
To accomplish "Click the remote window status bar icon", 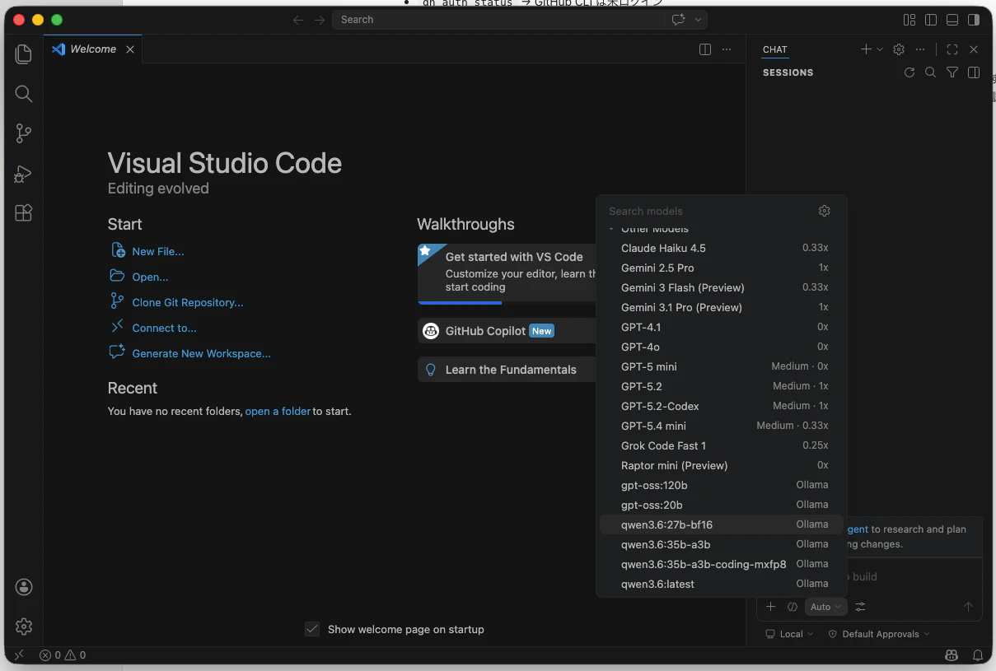I will click(19, 655).
